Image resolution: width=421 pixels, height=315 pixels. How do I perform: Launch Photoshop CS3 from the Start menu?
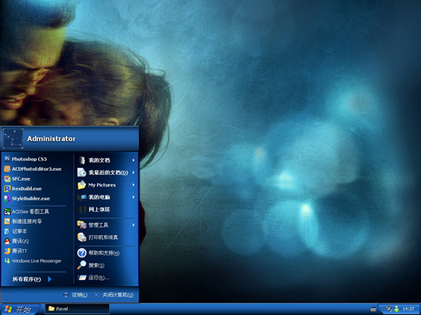click(25, 159)
